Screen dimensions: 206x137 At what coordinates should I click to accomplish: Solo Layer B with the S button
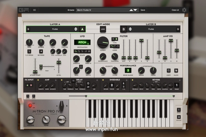178,29
